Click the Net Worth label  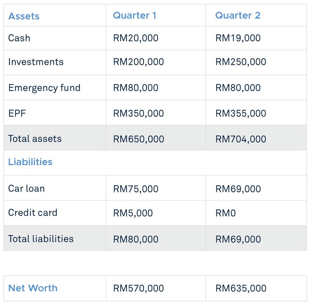(33, 288)
